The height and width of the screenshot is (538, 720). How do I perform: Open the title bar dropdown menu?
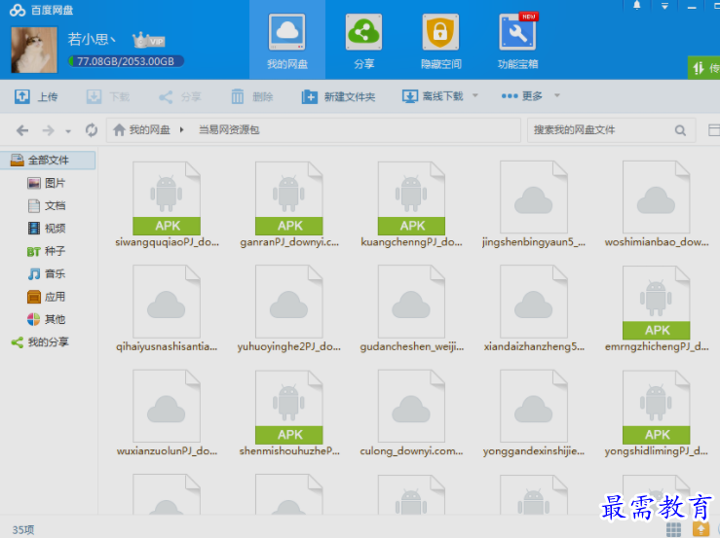(664, 7)
